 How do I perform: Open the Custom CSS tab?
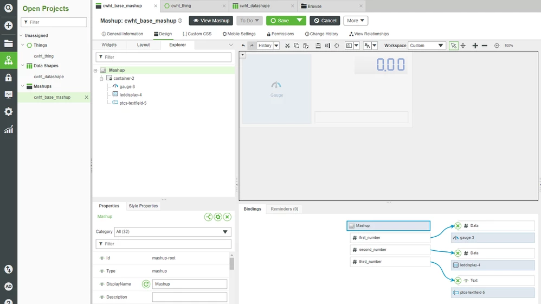197,34
